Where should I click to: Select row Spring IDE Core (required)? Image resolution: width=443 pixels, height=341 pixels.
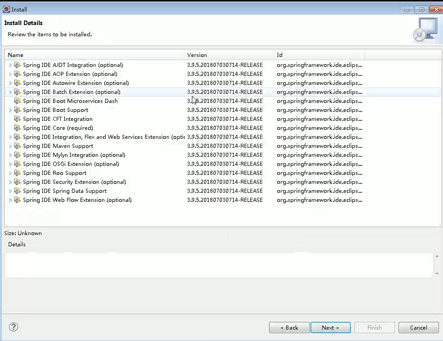click(x=223, y=128)
